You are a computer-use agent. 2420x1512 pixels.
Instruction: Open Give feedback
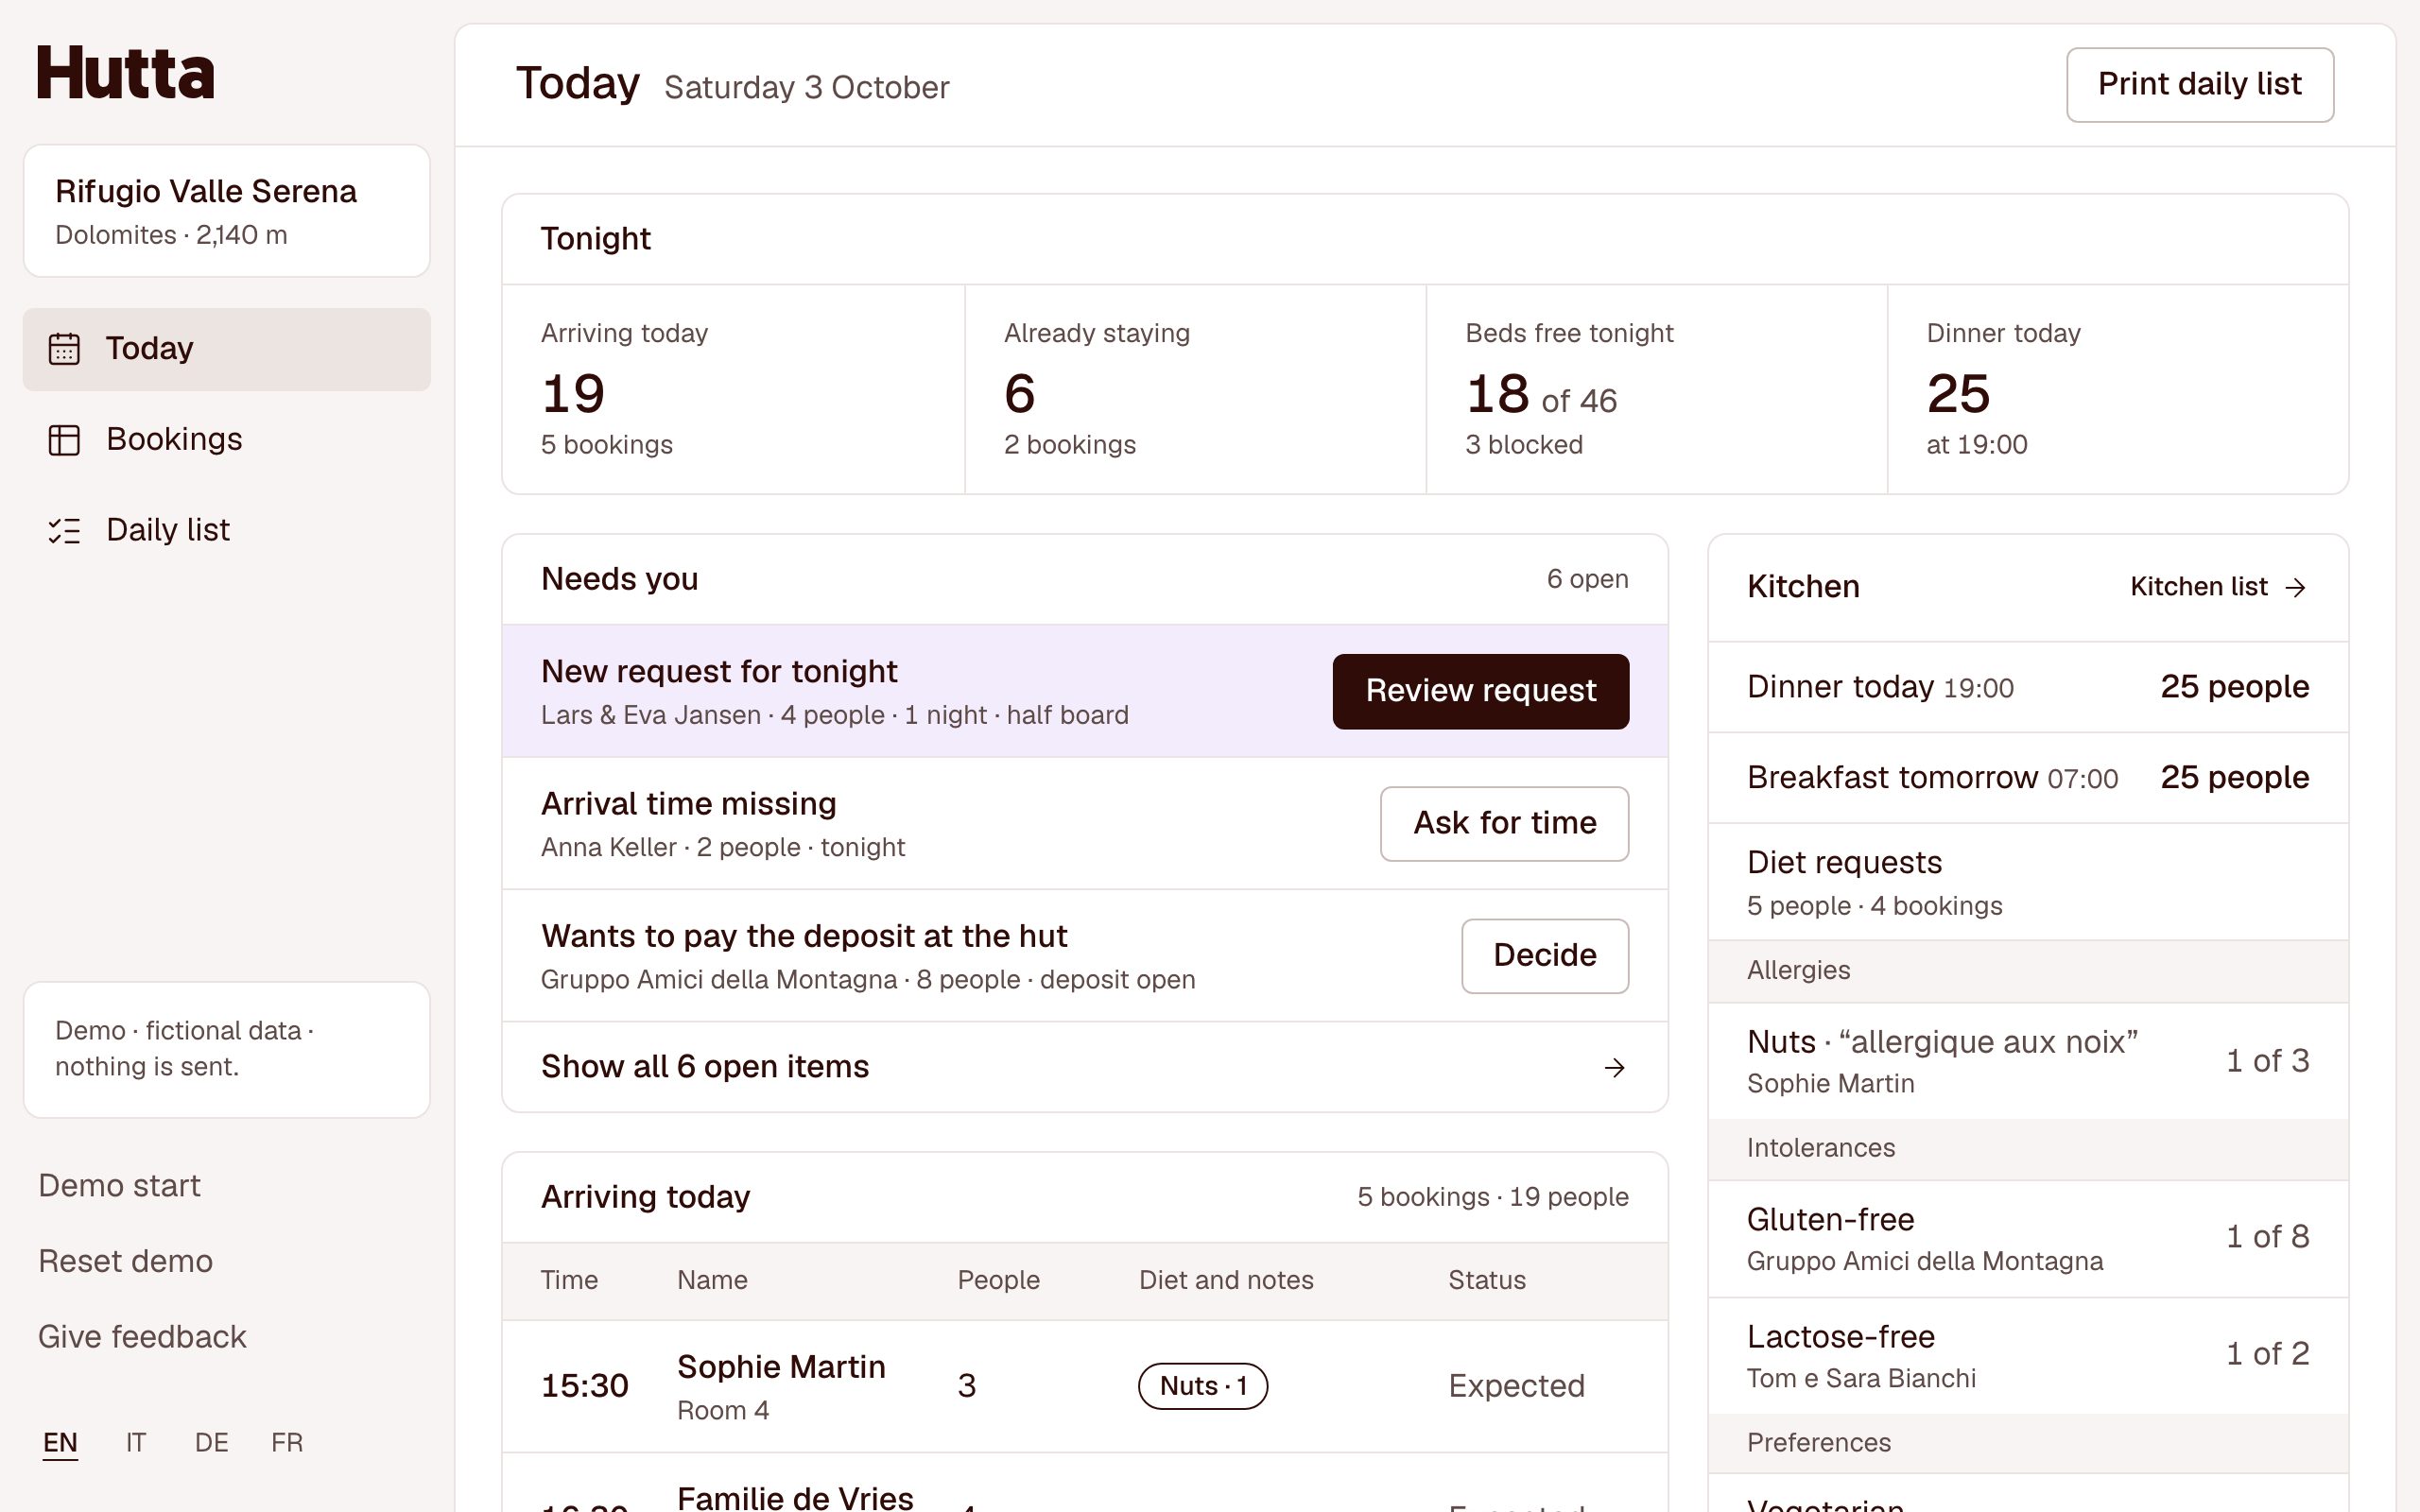click(142, 1337)
